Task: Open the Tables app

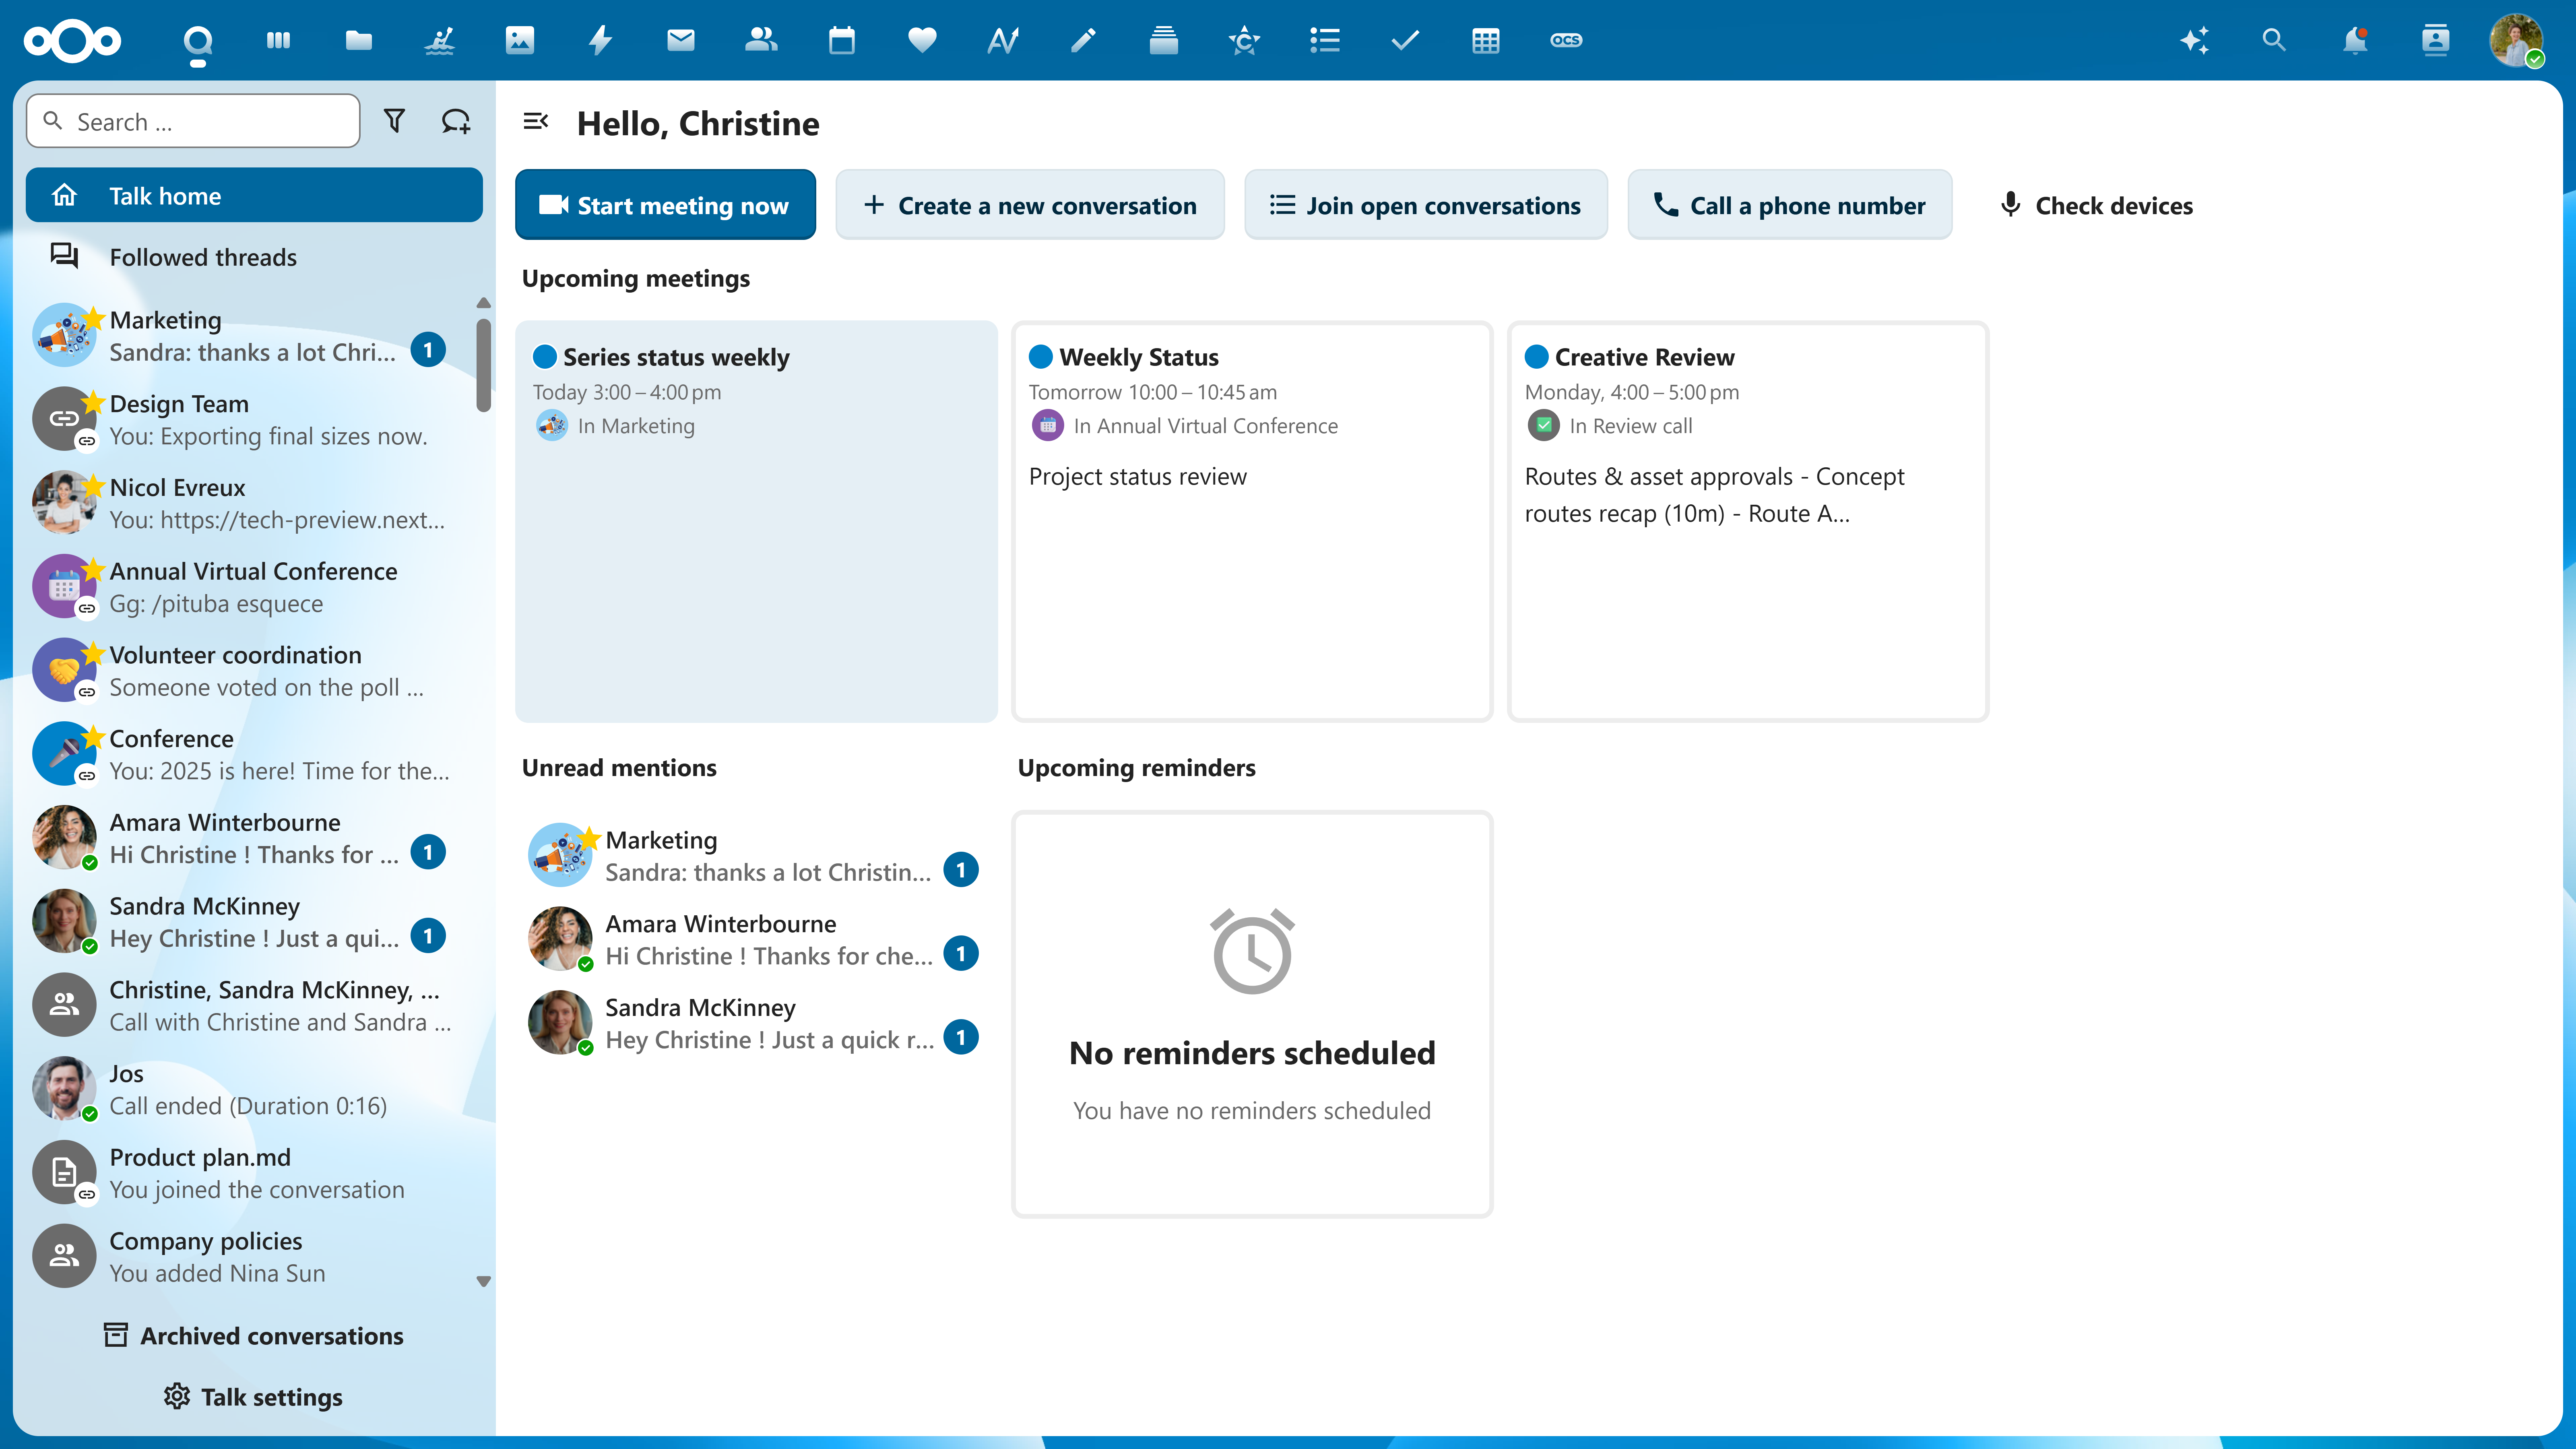Action: click(x=1486, y=41)
